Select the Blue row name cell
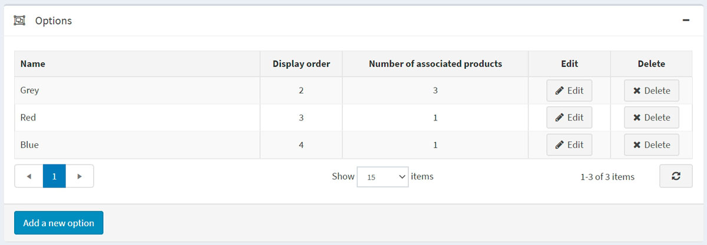The height and width of the screenshot is (245, 707). [29, 145]
